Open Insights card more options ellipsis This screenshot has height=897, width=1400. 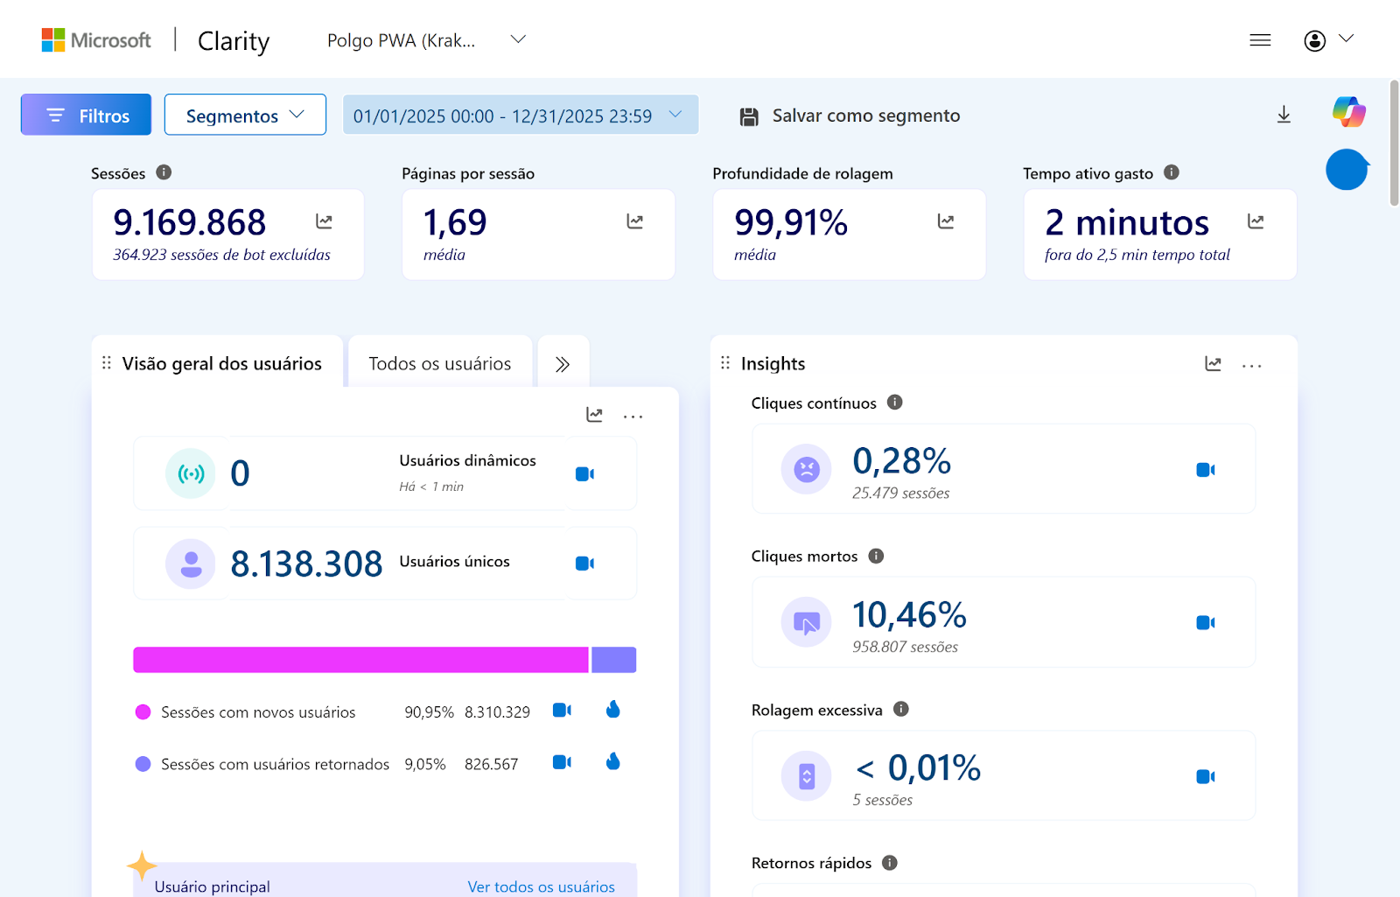click(x=1251, y=365)
